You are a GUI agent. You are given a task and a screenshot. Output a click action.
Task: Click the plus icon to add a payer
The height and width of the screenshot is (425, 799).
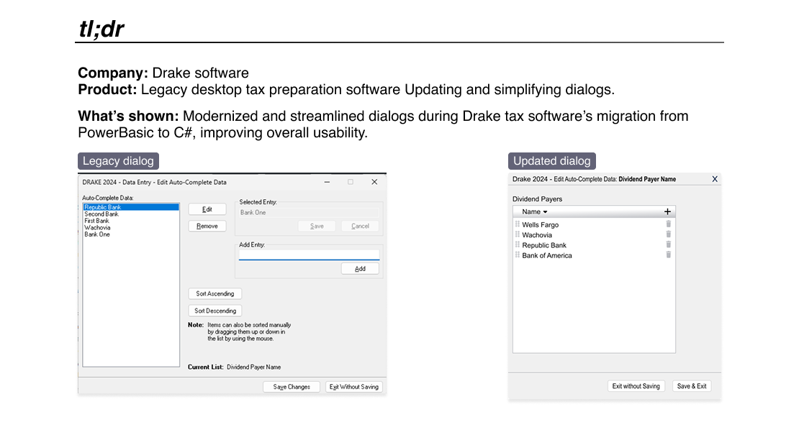[667, 211]
